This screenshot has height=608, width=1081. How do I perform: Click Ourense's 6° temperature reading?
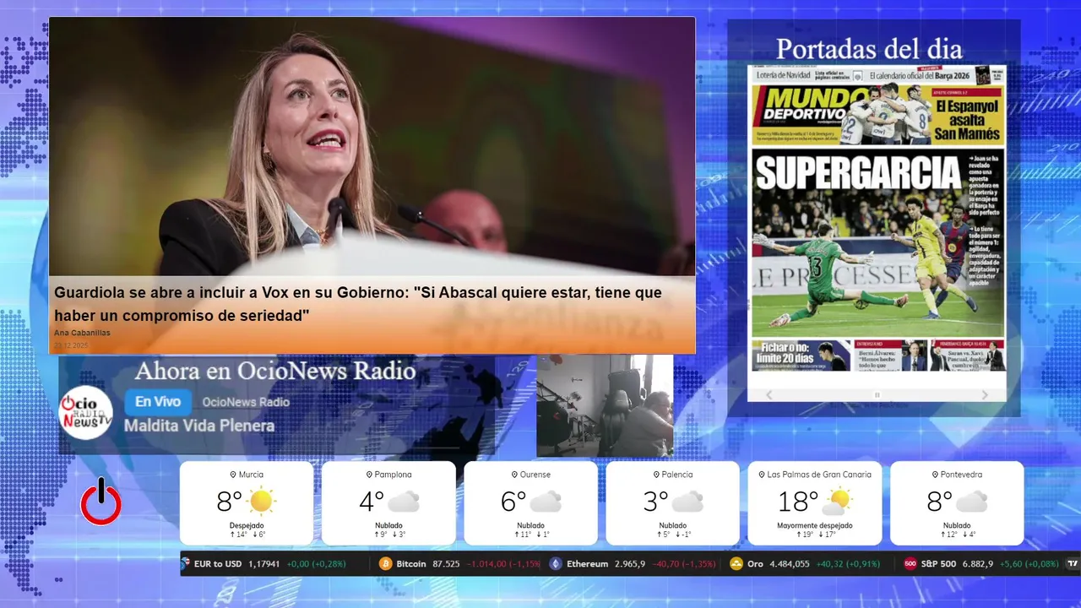click(x=513, y=502)
